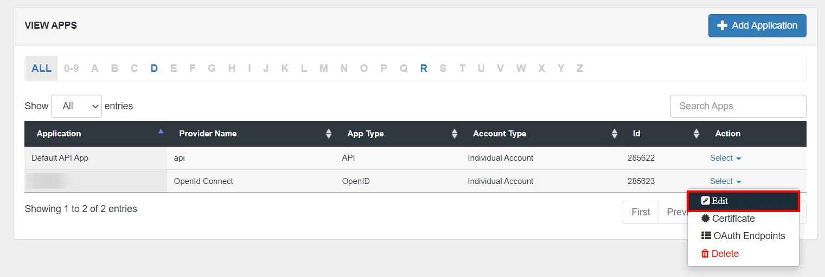This screenshot has height=277, width=825.
Task: Click the list icon beside OAuth Endpoints
Action: [x=706, y=236]
